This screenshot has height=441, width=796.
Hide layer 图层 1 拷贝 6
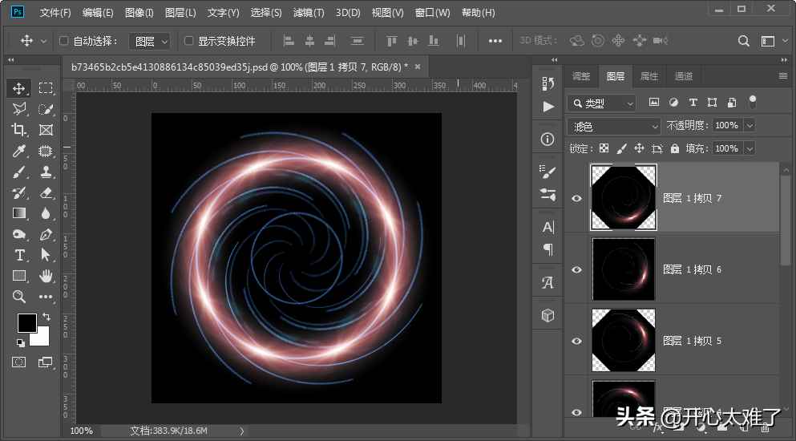click(576, 269)
